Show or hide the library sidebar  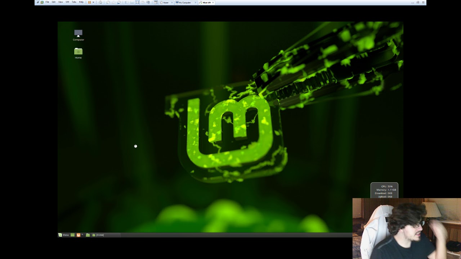(126, 2)
